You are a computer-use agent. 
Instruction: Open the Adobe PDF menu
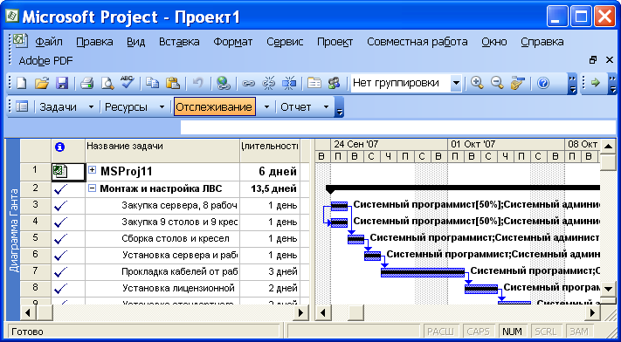coord(45,60)
